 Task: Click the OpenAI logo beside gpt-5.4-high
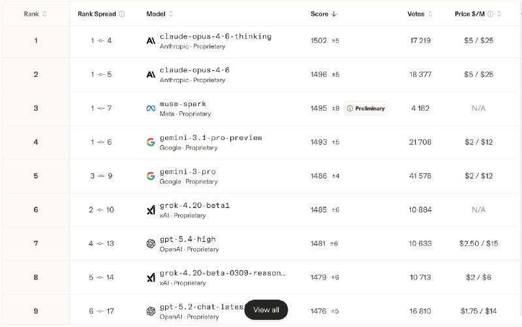point(151,244)
